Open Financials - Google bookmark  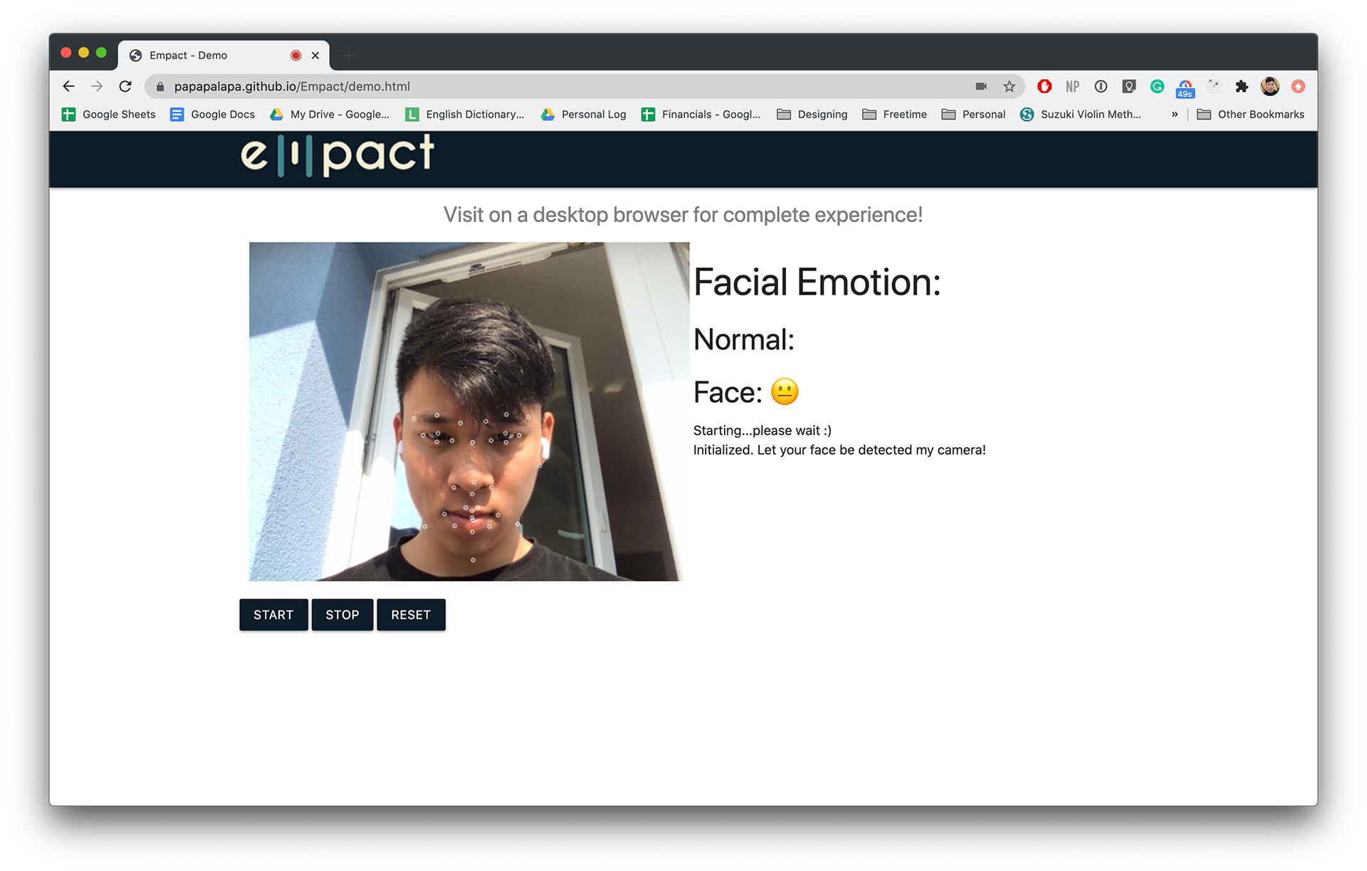701,115
